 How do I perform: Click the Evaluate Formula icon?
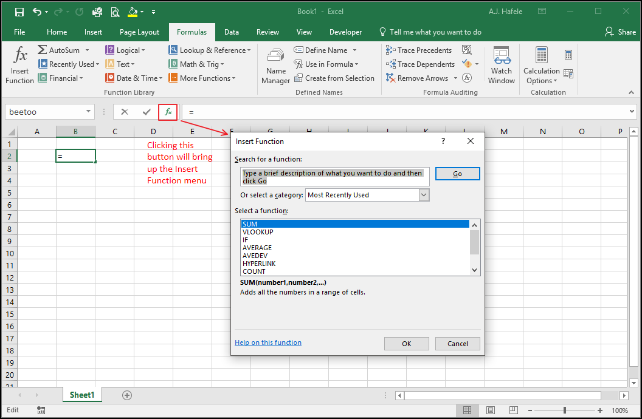[467, 78]
